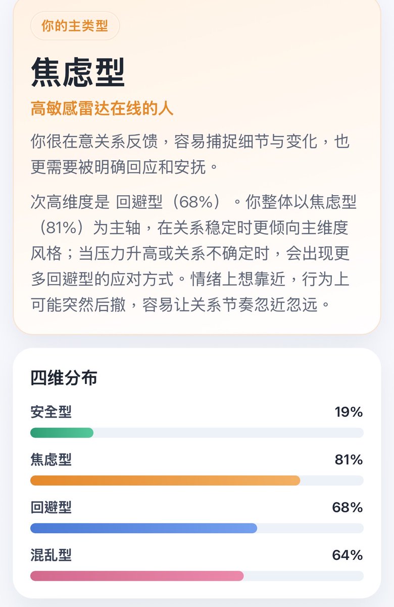394x607 pixels.
Task: Select the 回避型 row label
Action: 51,507
